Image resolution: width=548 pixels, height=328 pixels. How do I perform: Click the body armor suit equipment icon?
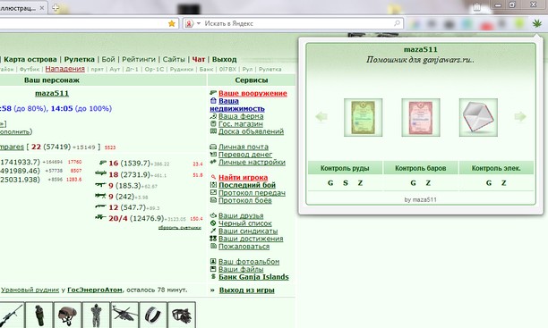96,315
